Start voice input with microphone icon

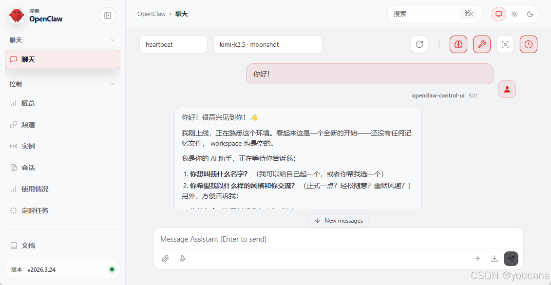pyautogui.click(x=182, y=259)
